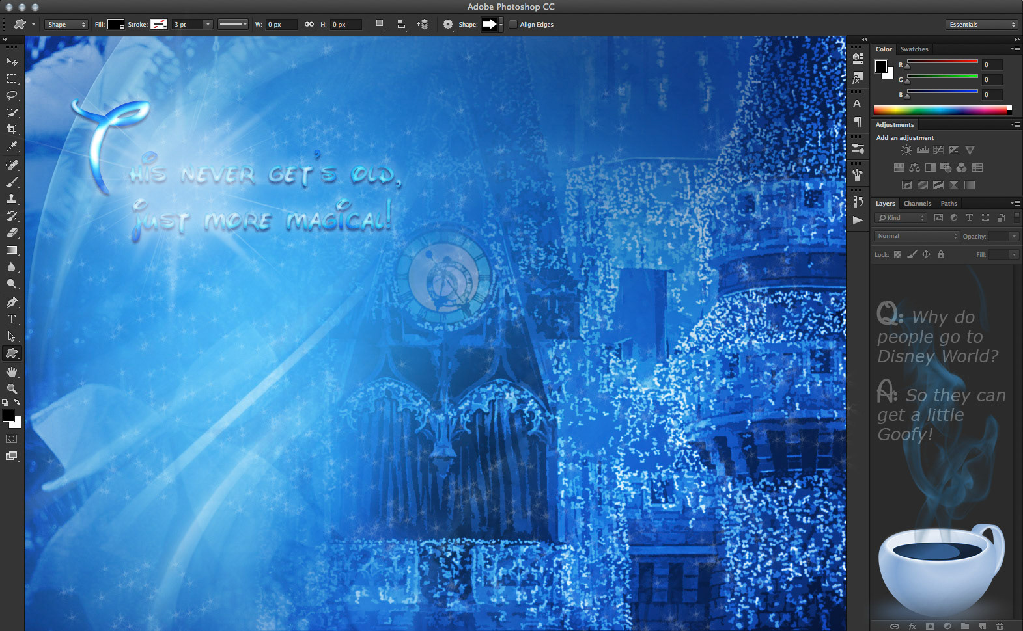Select the Eyedropper tool
Screen dimensions: 1023x631
tap(12, 147)
